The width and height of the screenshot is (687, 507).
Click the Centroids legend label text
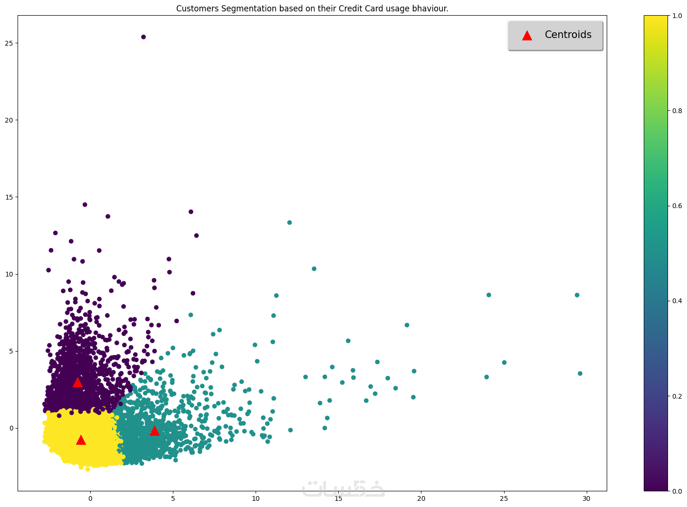tap(568, 35)
